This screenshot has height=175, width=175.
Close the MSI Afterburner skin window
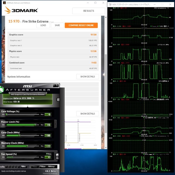point(57,86)
